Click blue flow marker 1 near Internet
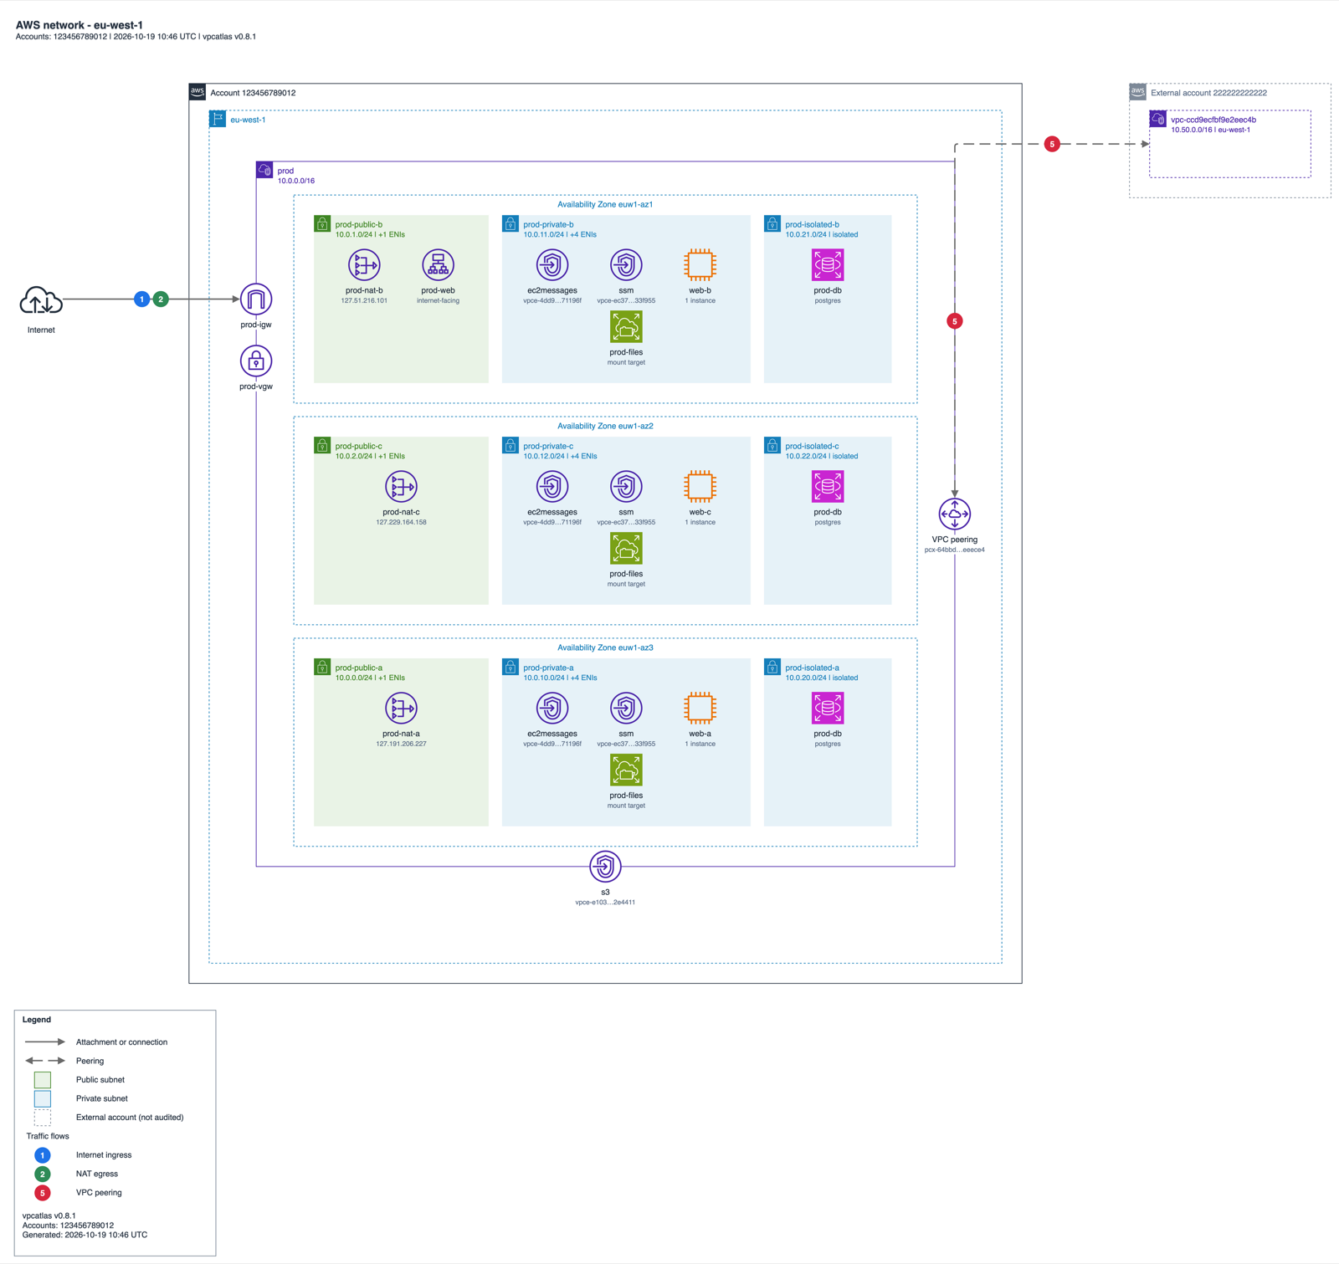This screenshot has height=1264, width=1339. 141,299
